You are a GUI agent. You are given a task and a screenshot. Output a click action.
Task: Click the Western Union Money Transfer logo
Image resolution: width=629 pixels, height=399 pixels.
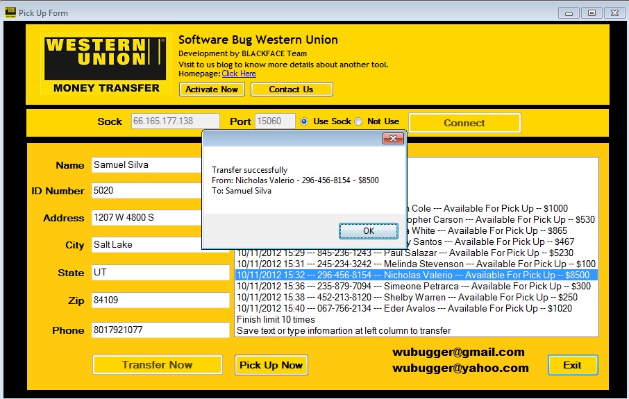tap(106, 64)
